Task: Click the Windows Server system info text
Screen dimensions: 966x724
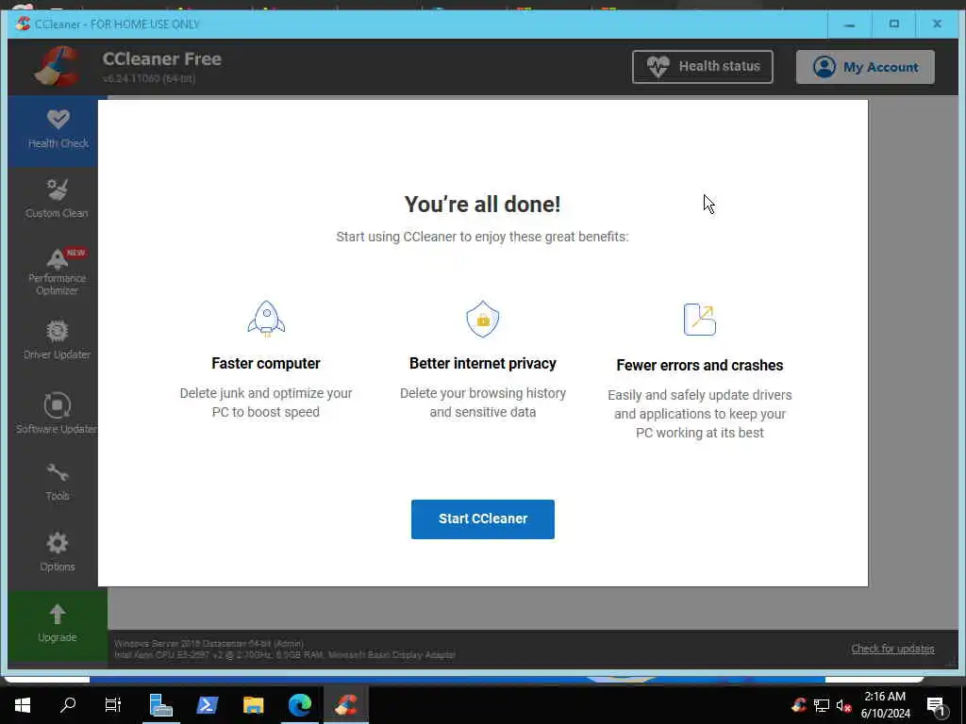Action: (x=208, y=643)
